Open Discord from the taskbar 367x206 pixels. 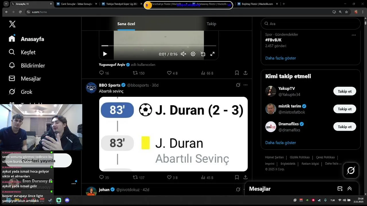point(67,200)
